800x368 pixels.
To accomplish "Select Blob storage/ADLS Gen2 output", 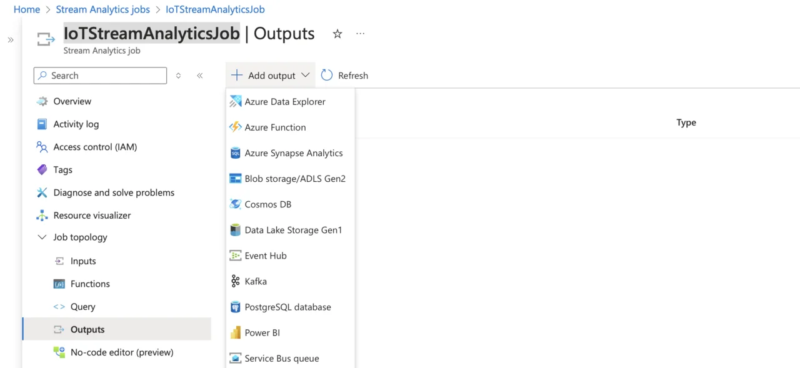I will pos(294,179).
